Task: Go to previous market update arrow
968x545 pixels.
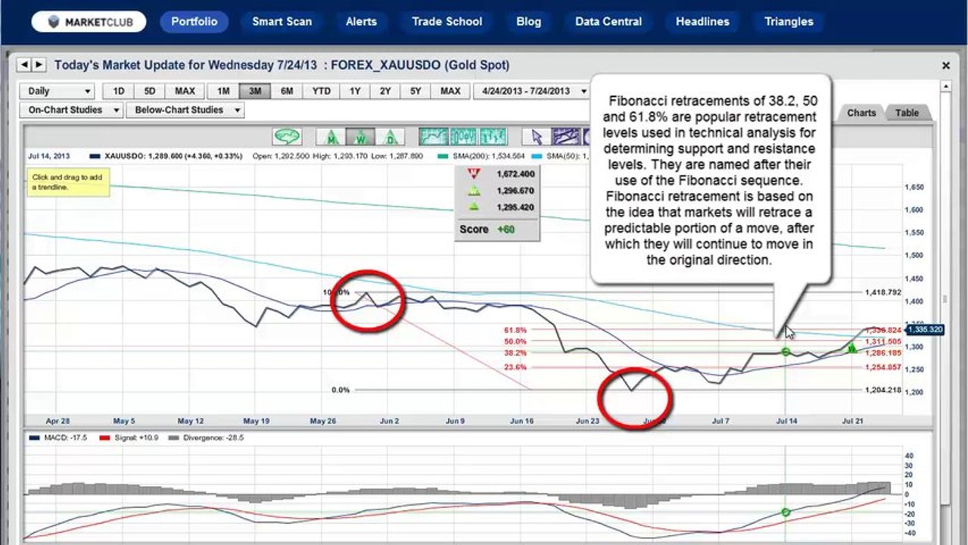Action: 24,65
